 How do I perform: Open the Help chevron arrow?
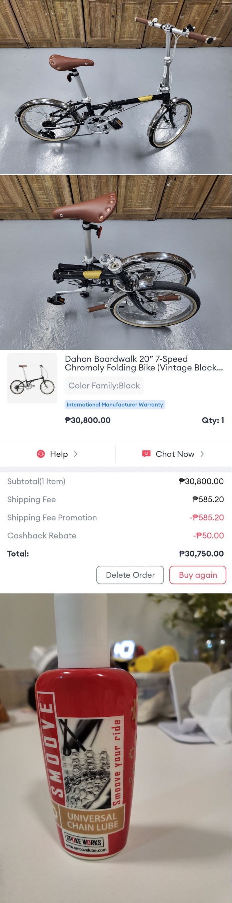point(75,454)
